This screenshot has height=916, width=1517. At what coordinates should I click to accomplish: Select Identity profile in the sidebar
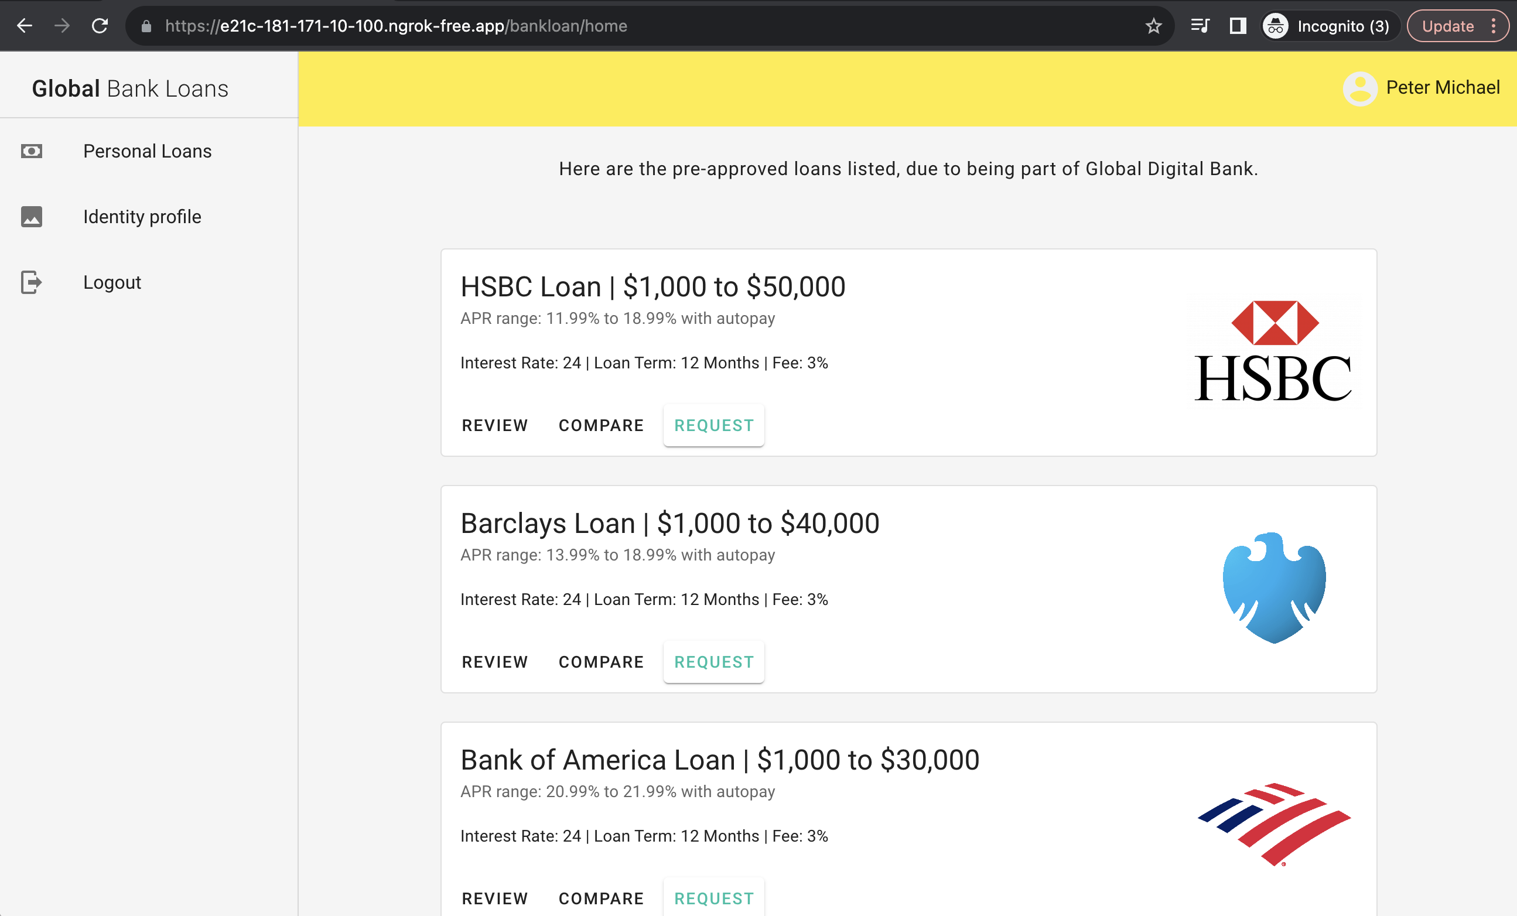142,217
